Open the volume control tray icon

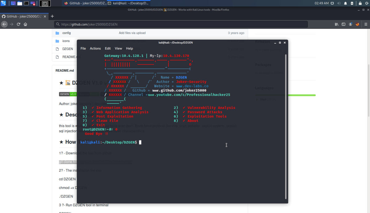click(339, 3)
